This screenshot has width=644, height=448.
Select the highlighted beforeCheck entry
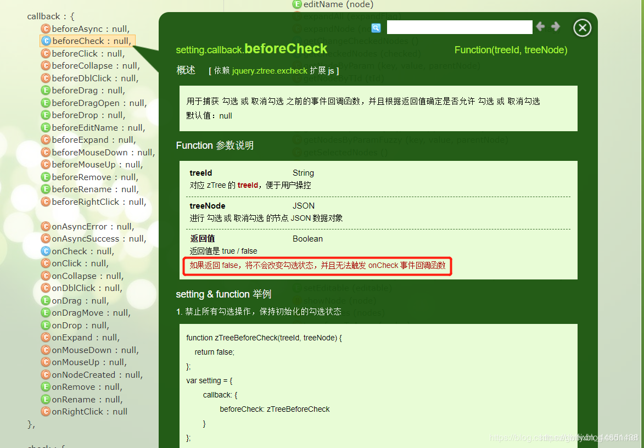click(x=87, y=41)
